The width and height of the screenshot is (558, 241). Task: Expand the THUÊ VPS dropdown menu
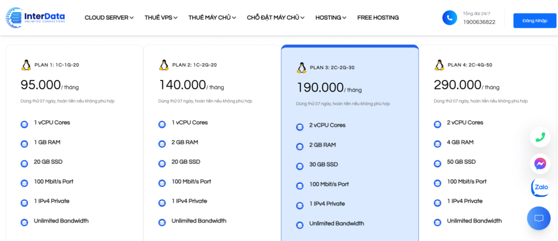tap(161, 17)
